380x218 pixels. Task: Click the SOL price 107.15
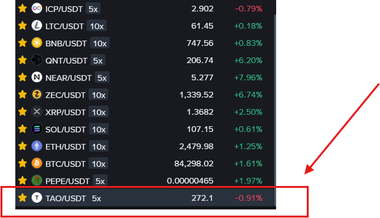[200, 129]
